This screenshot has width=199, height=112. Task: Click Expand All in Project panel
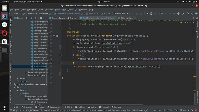click(31, 18)
